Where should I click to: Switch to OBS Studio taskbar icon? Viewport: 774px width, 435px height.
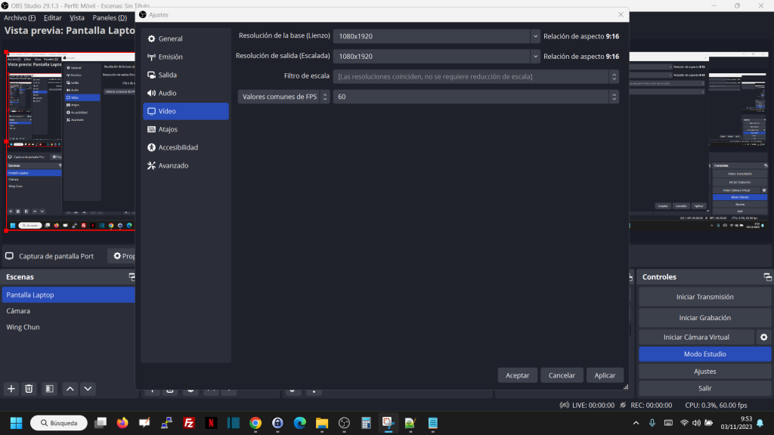344,423
